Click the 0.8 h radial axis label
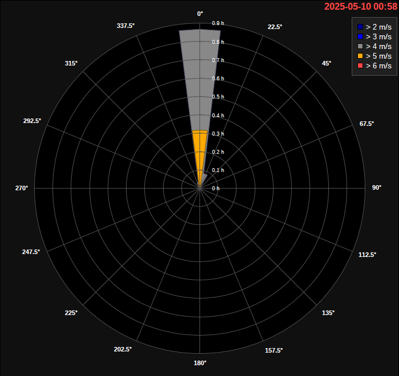 coord(218,42)
